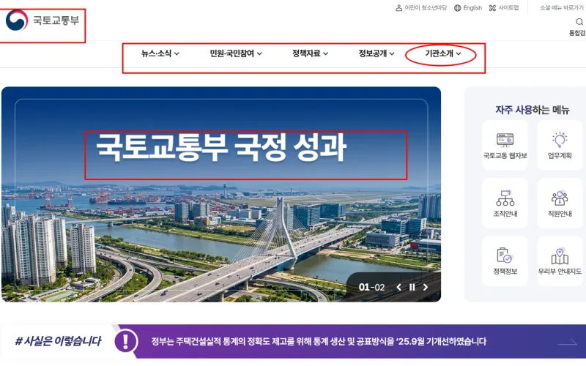586x366 pixels.
Task: Click the 국토교통부 logo text
Action: 56,20
